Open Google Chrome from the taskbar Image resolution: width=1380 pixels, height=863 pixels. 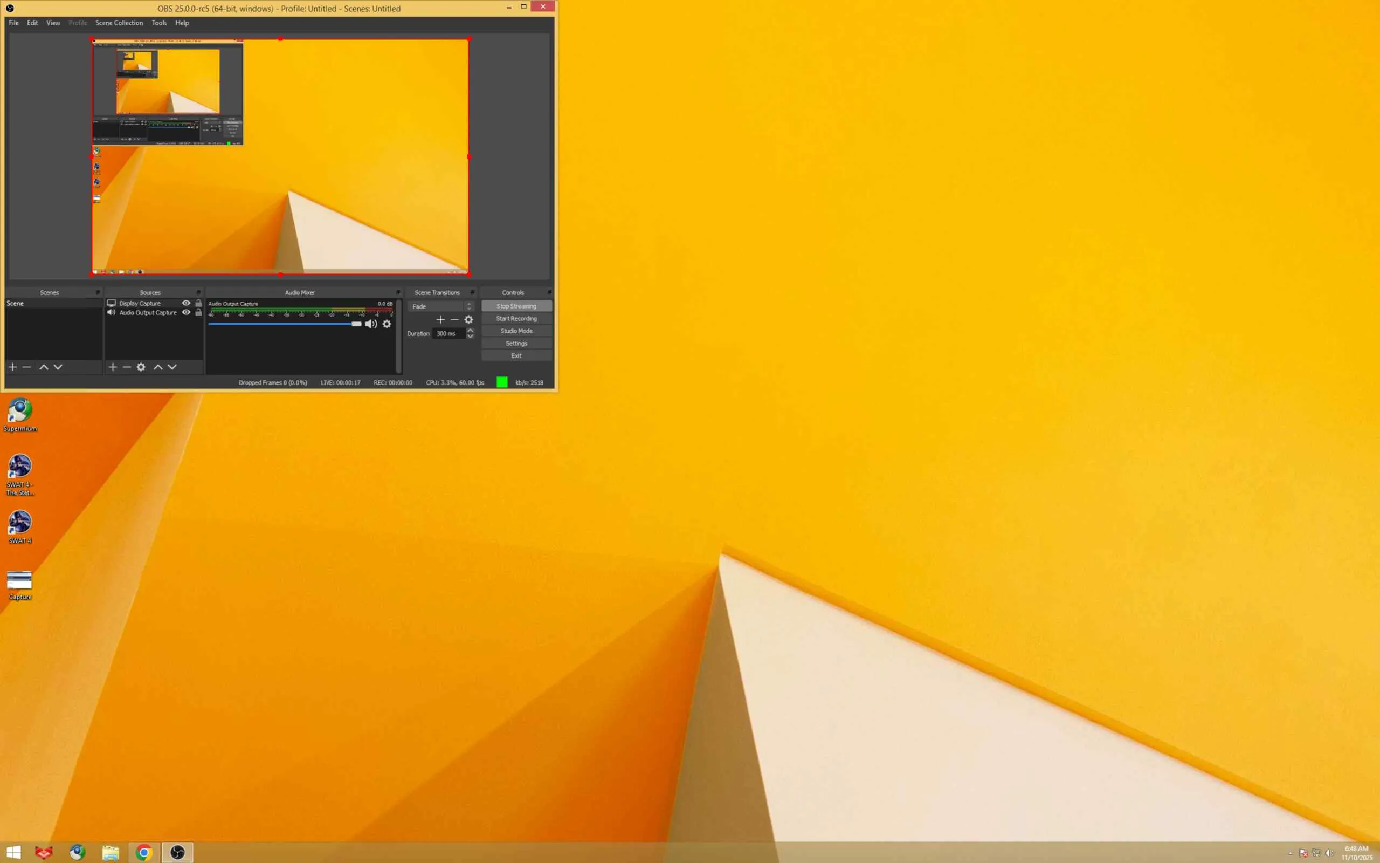tap(144, 852)
